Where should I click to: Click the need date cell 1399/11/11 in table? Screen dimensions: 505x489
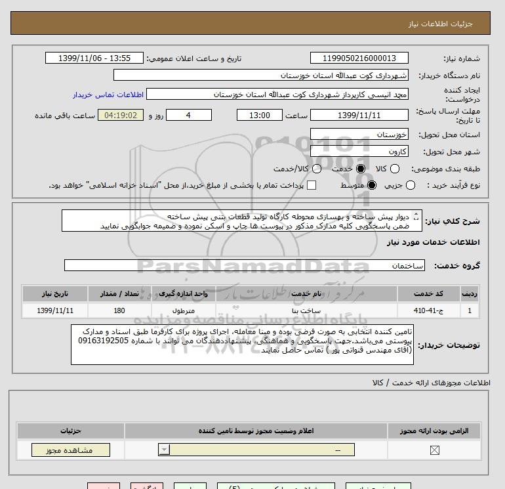coord(55,310)
